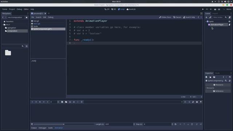
Task: Switch to the Node tab in Inspector
Action: 217,73
